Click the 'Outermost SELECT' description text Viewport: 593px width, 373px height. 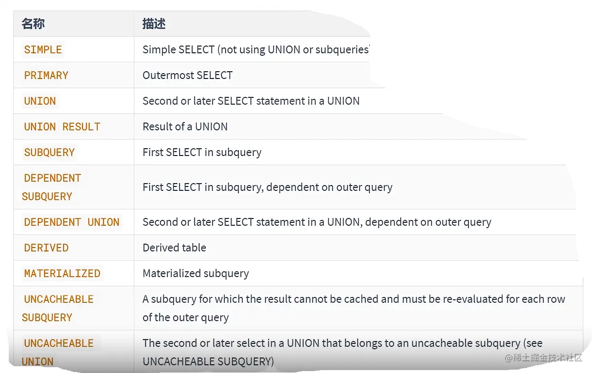pyautogui.click(x=187, y=75)
